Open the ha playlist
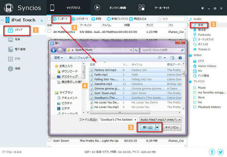This screenshot has width=227, height=157. point(197,102)
